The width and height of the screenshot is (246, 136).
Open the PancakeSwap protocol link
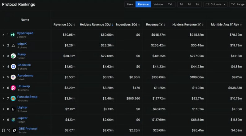pyautogui.click(x=27, y=97)
